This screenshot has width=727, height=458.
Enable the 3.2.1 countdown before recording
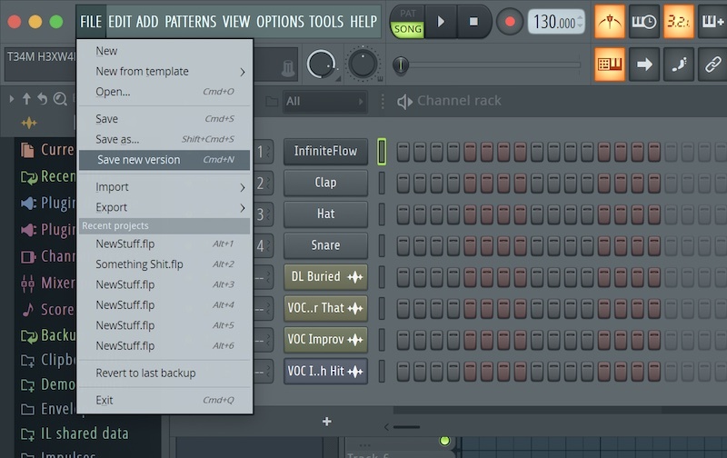pyautogui.click(x=679, y=22)
